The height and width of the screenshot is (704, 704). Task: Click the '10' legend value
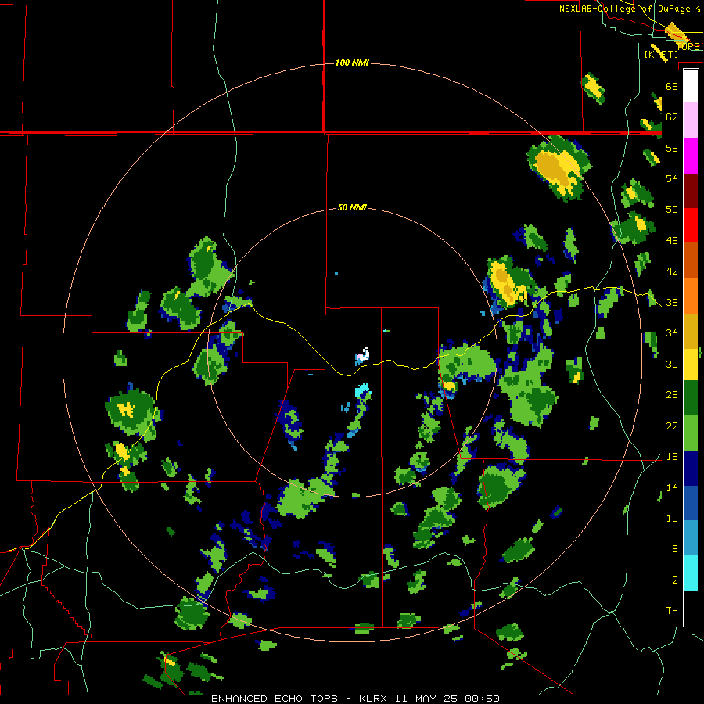point(672,519)
